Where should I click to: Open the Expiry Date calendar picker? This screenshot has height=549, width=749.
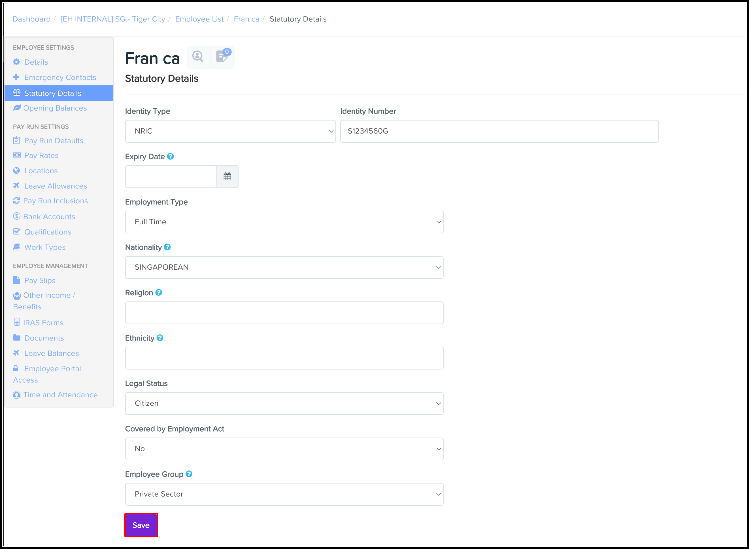click(227, 176)
